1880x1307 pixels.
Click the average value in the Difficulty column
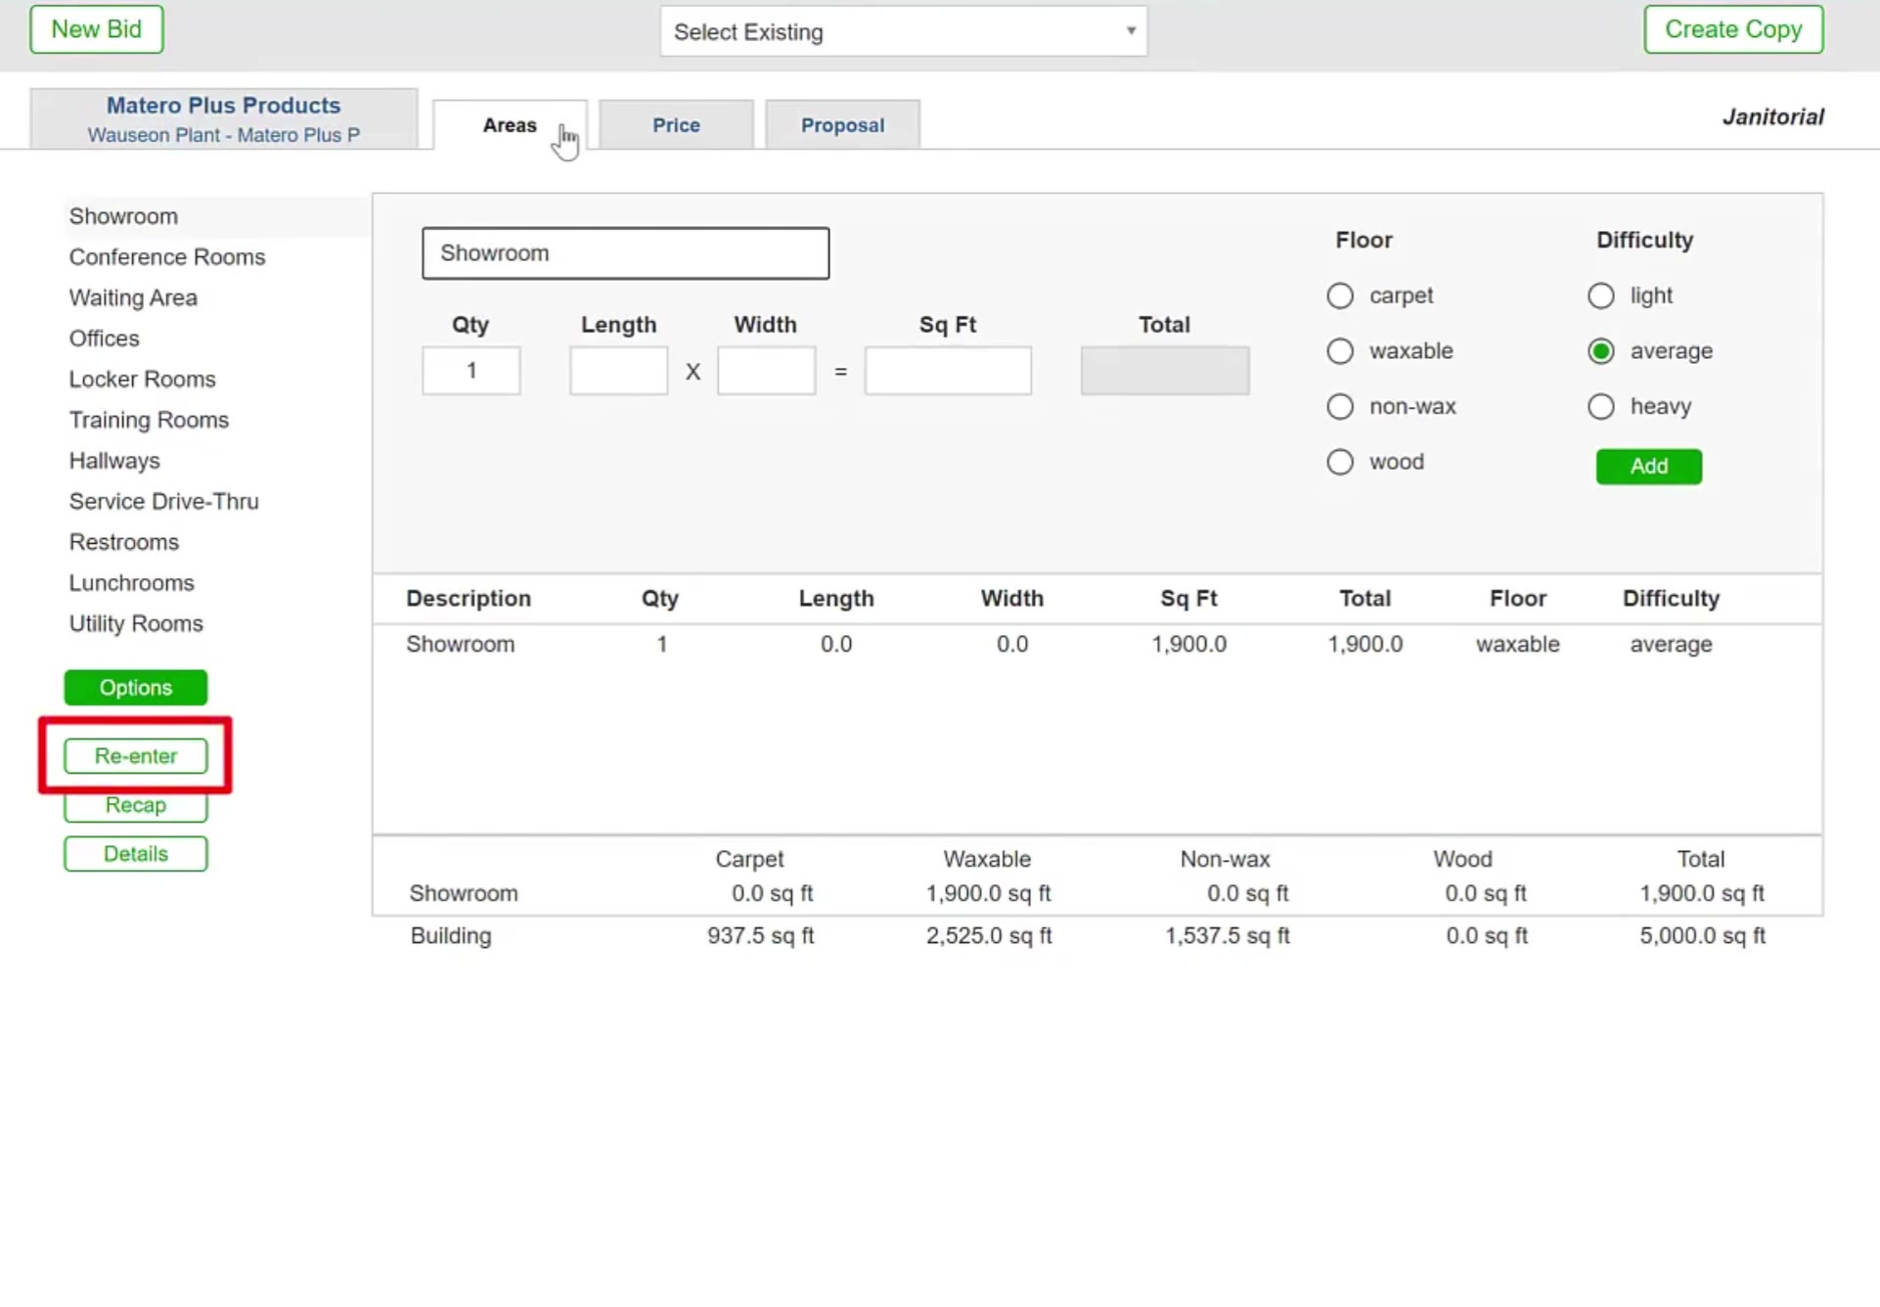(1671, 645)
